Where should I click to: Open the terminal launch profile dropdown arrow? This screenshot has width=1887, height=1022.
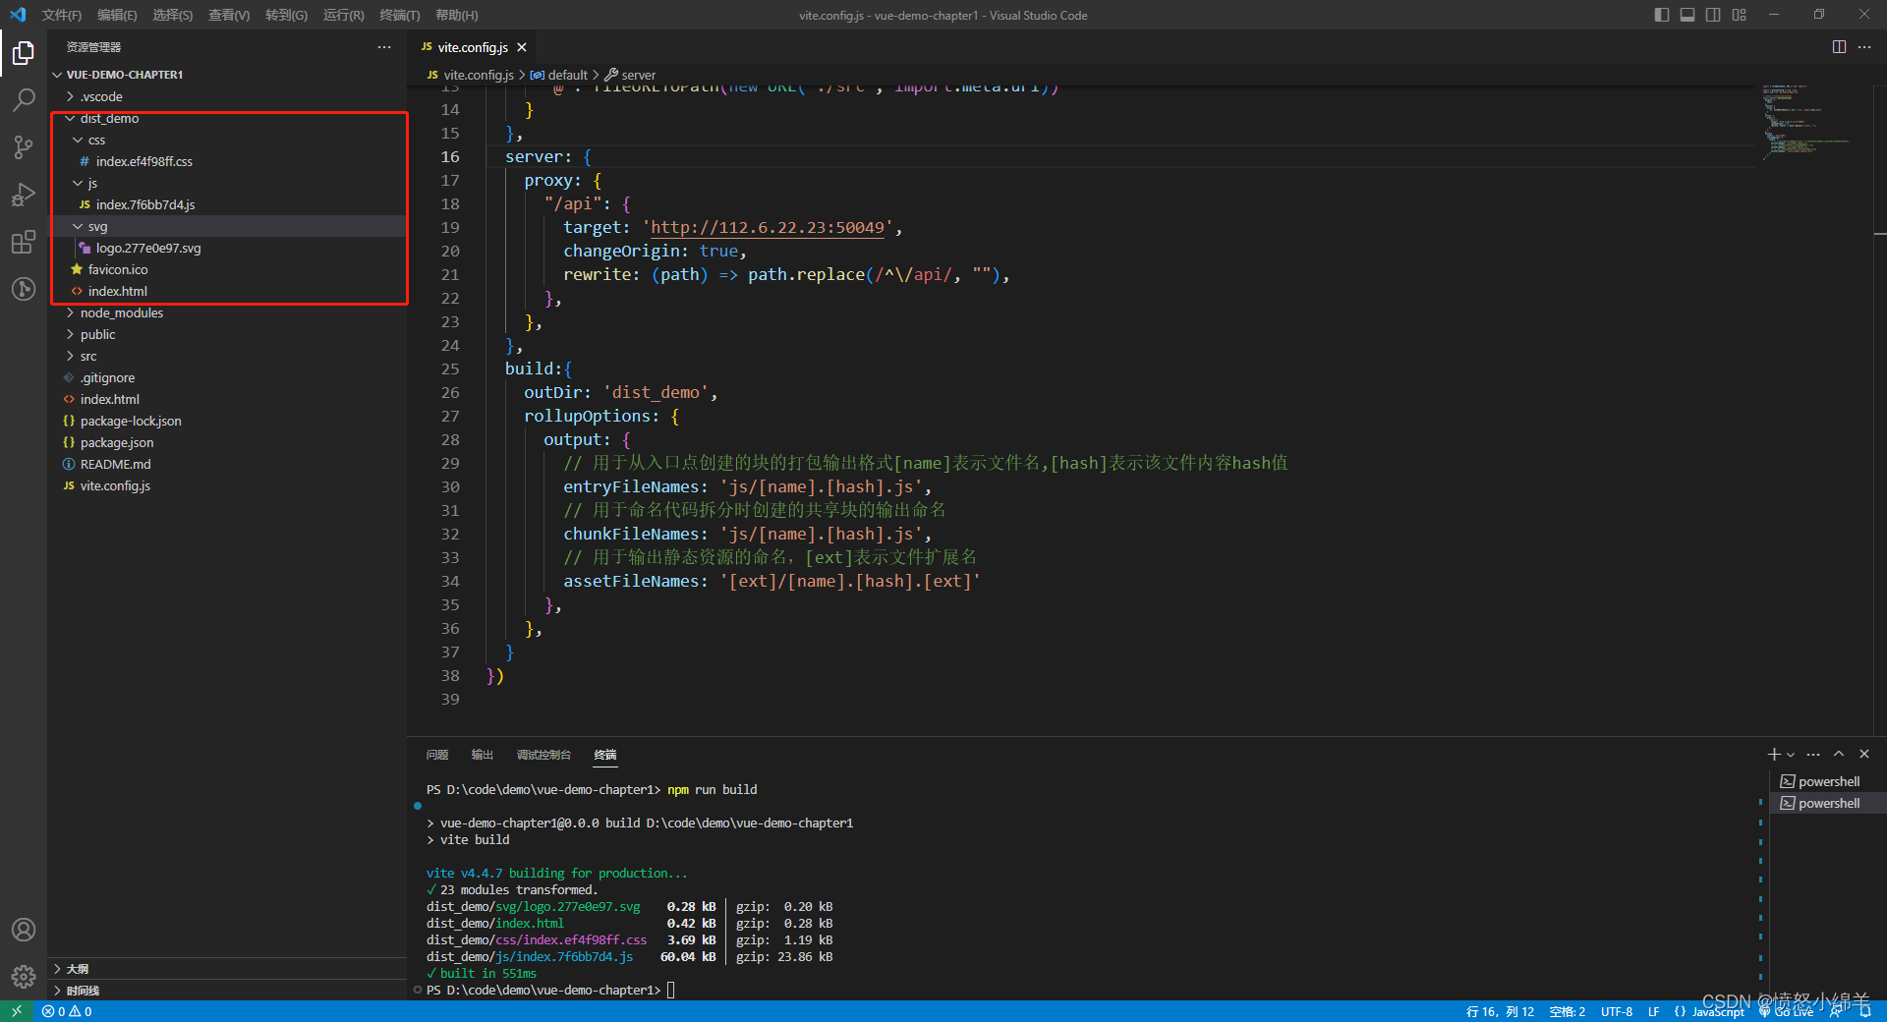(x=1791, y=755)
